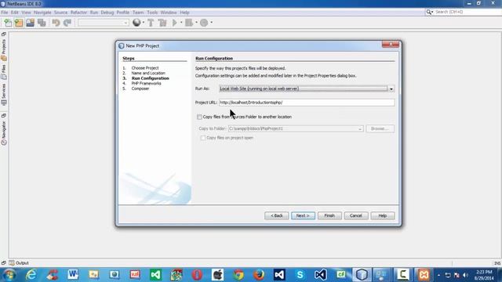Open the Projects side tab

click(x=4, y=50)
